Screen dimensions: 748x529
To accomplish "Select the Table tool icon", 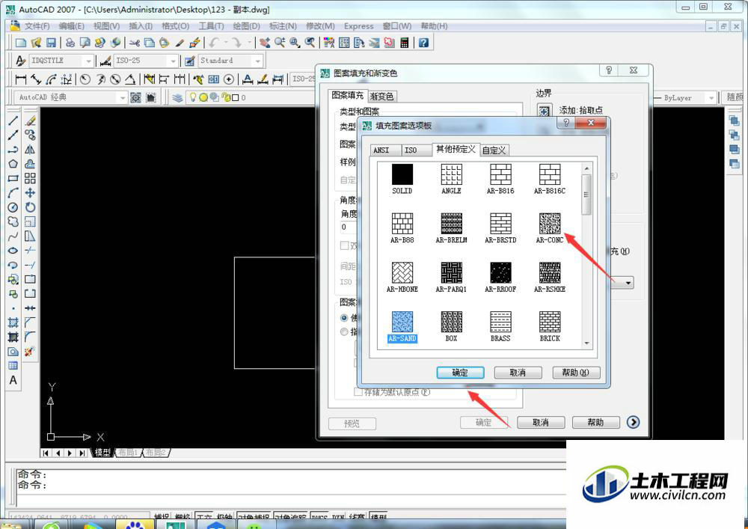I will point(13,366).
